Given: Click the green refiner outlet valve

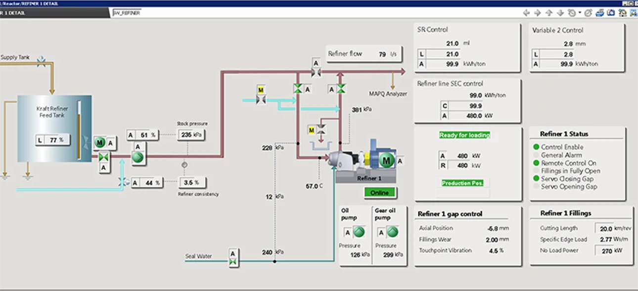Looking at the screenshot, I should (x=340, y=89).
